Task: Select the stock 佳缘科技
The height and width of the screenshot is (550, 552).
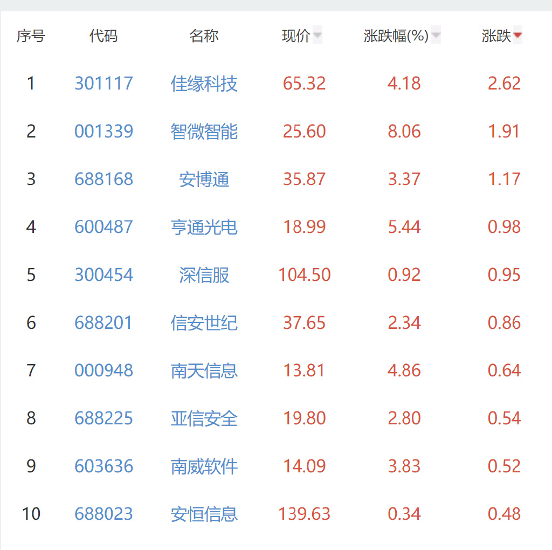Action: 204,84
